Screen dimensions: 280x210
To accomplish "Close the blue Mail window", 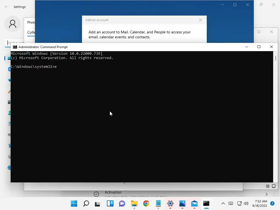I will [247, 5].
